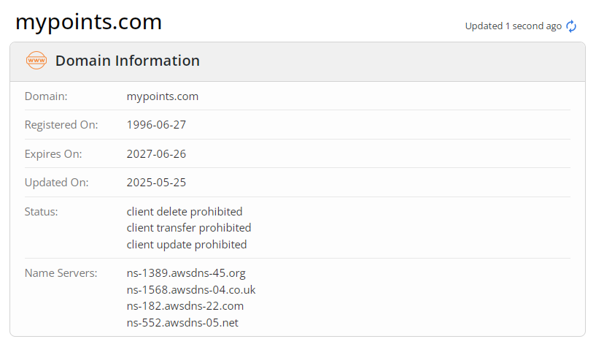Click name server ns-1389.awsdns-45.org
Screen dimensions: 596x347
tap(186, 273)
